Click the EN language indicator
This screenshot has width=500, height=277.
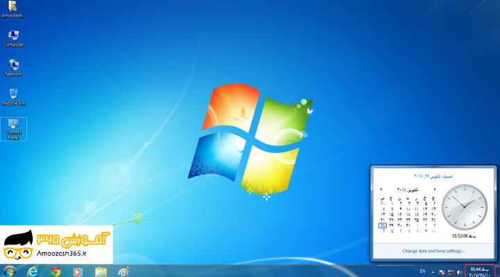[422, 271]
